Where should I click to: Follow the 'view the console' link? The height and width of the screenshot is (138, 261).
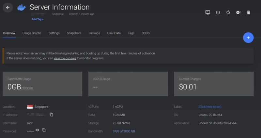pos(65,58)
